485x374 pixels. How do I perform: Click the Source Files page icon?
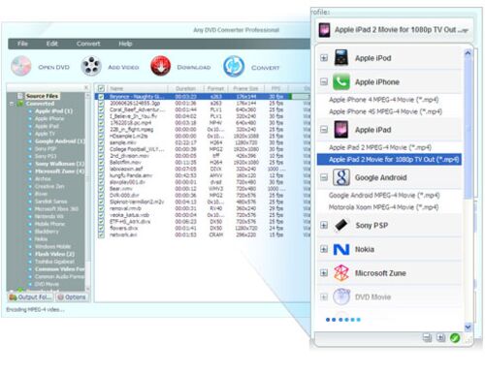click(x=20, y=96)
